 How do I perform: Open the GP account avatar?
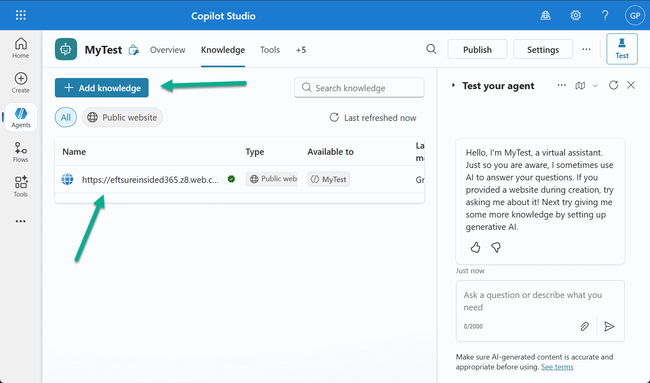click(635, 16)
